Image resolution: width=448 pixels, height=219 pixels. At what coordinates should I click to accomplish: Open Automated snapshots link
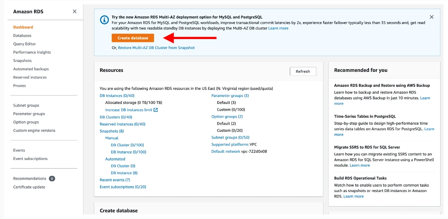pyautogui.click(x=115, y=159)
